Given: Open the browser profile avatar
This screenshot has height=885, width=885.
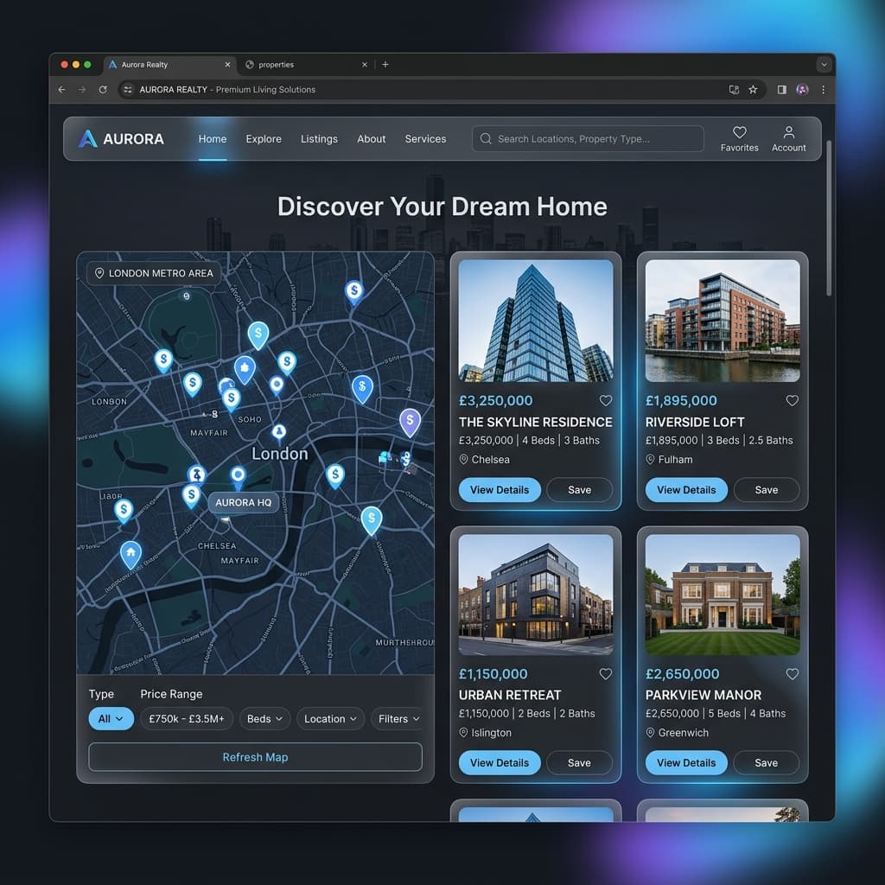Looking at the screenshot, I should (802, 90).
